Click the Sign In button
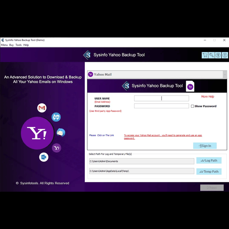 (205, 146)
